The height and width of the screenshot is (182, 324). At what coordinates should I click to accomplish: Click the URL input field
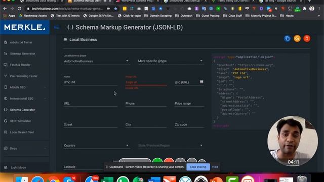(x=90, y=103)
